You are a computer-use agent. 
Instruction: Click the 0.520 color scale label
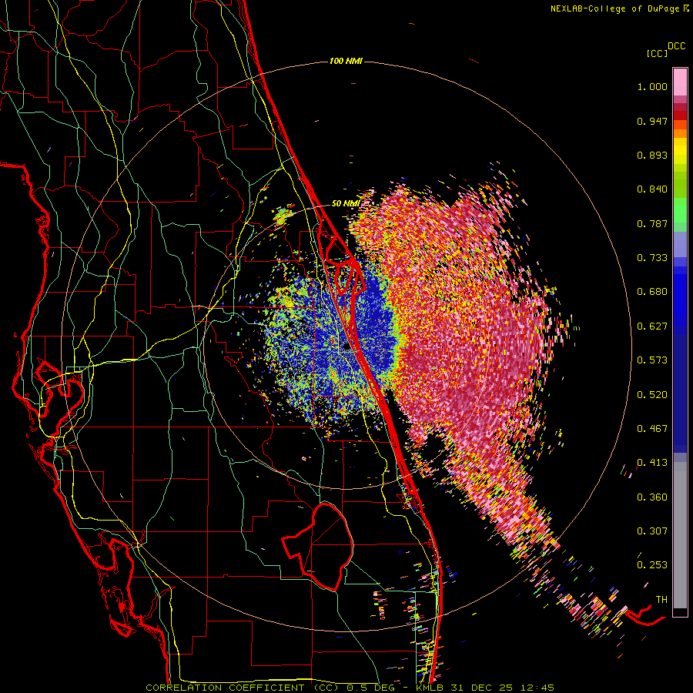click(x=652, y=395)
